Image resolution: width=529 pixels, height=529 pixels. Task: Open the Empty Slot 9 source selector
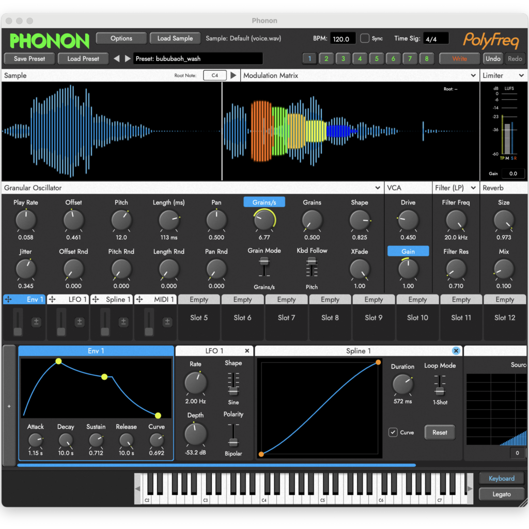[374, 299]
